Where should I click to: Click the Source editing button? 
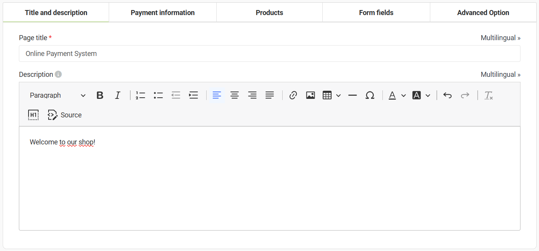(65, 115)
